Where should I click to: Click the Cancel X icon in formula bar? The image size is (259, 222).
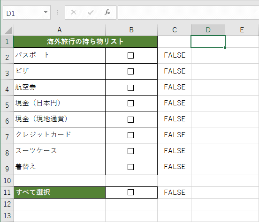click(x=74, y=12)
